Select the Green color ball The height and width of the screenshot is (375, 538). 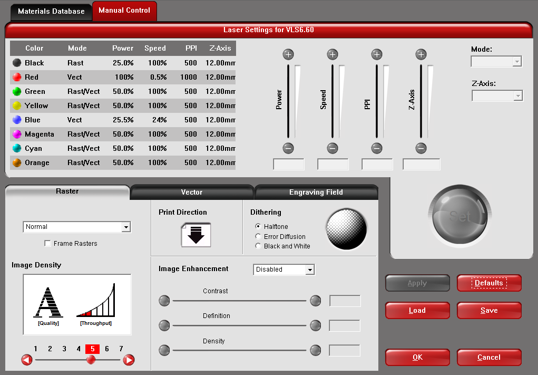[x=17, y=91]
